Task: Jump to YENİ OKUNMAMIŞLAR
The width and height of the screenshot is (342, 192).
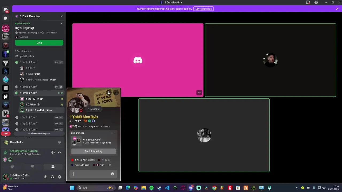Action: 39,134
